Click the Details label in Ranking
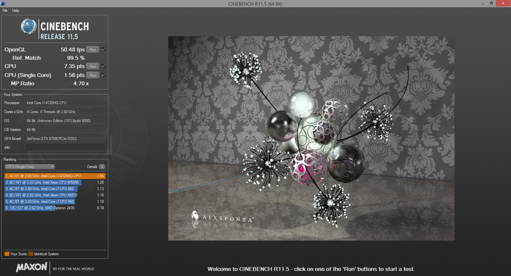The width and height of the screenshot is (511, 276). pyautogui.click(x=92, y=167)
